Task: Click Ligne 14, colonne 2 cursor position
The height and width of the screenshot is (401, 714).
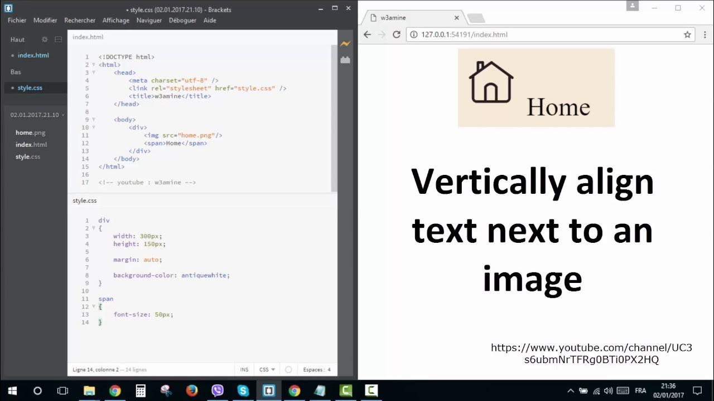Action: pos(95,369)
